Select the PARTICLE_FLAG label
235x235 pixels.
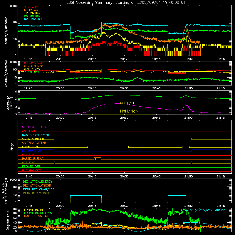pos(33,159)
